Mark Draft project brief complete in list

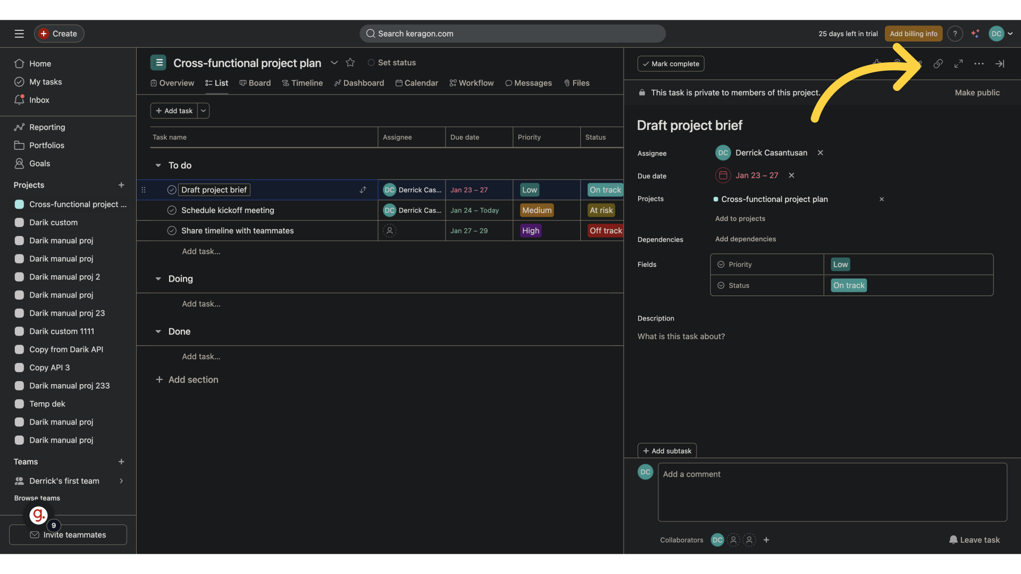coord(172,190)
